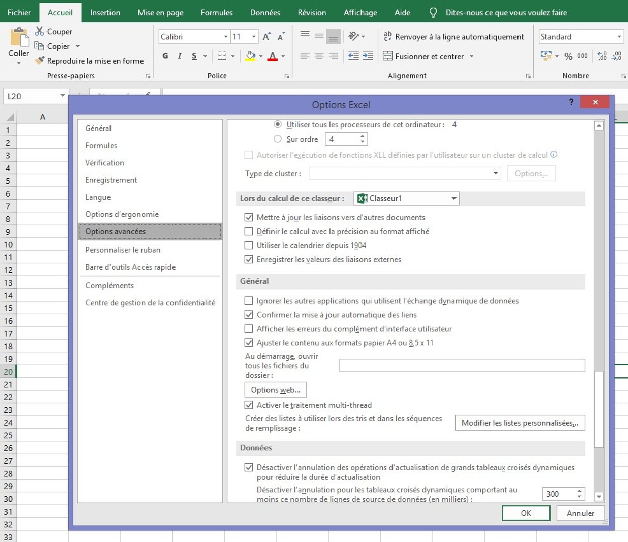This screenshot has height=542, width=628.
Task: Open the Données tab
Action: pos(265,12)
